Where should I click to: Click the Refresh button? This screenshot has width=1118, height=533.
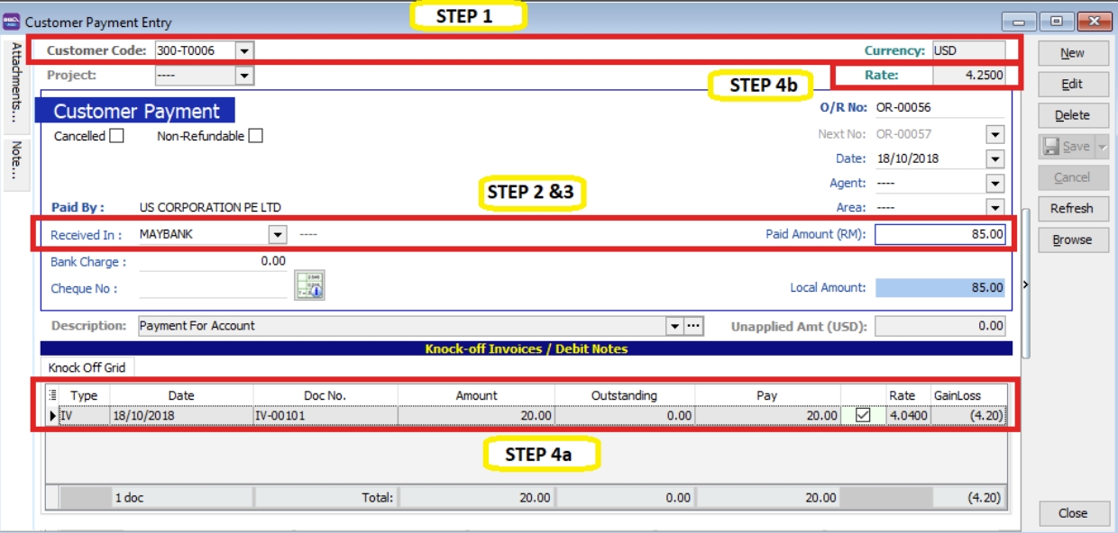click(1072, 209)
